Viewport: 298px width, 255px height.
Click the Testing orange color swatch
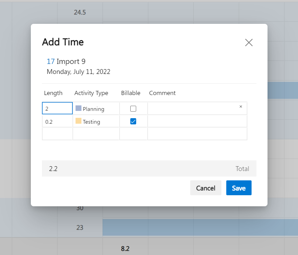tap(78, 121)
